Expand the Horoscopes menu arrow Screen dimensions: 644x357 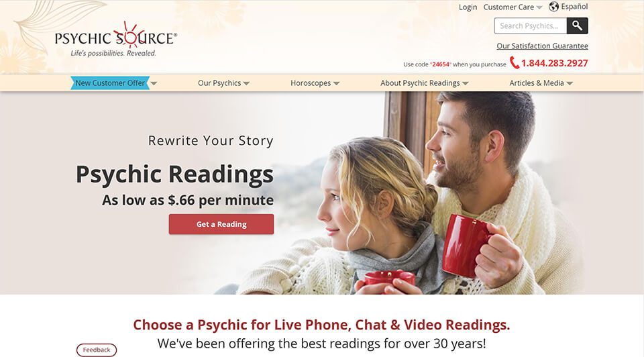[x=336, y=83]
